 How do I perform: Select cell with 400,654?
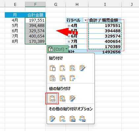[35, 36]
